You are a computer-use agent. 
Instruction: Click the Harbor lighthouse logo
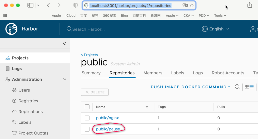(11, 29)
